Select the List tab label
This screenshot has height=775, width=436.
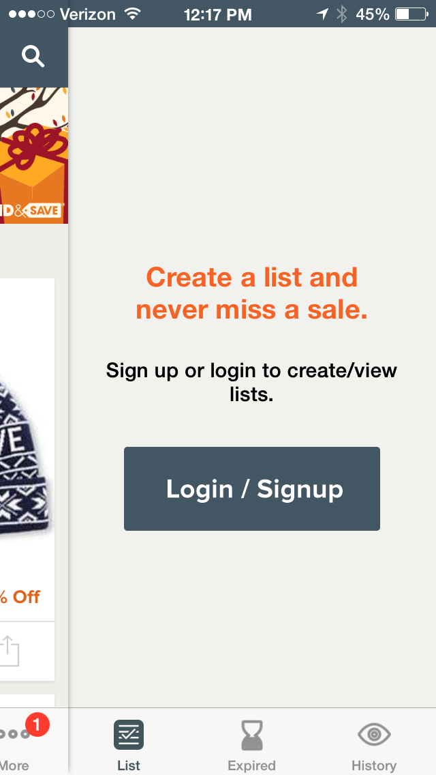(x=129, y=765)
